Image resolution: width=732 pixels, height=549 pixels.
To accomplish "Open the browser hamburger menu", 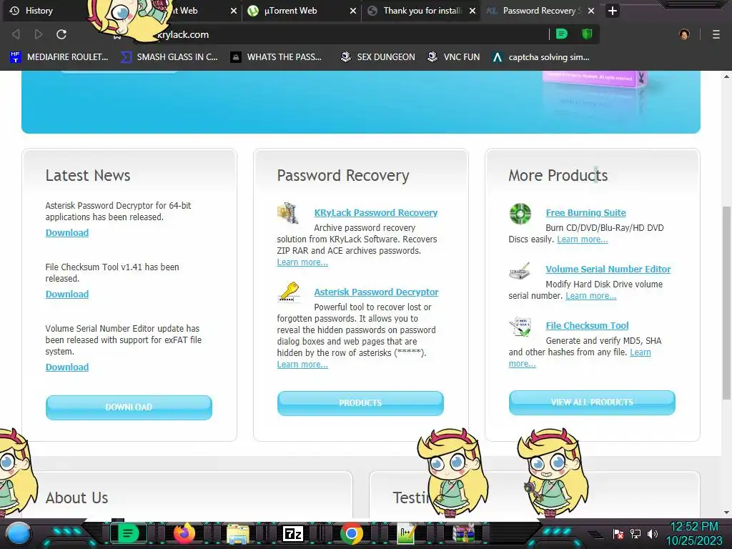I will coord(716,34).
